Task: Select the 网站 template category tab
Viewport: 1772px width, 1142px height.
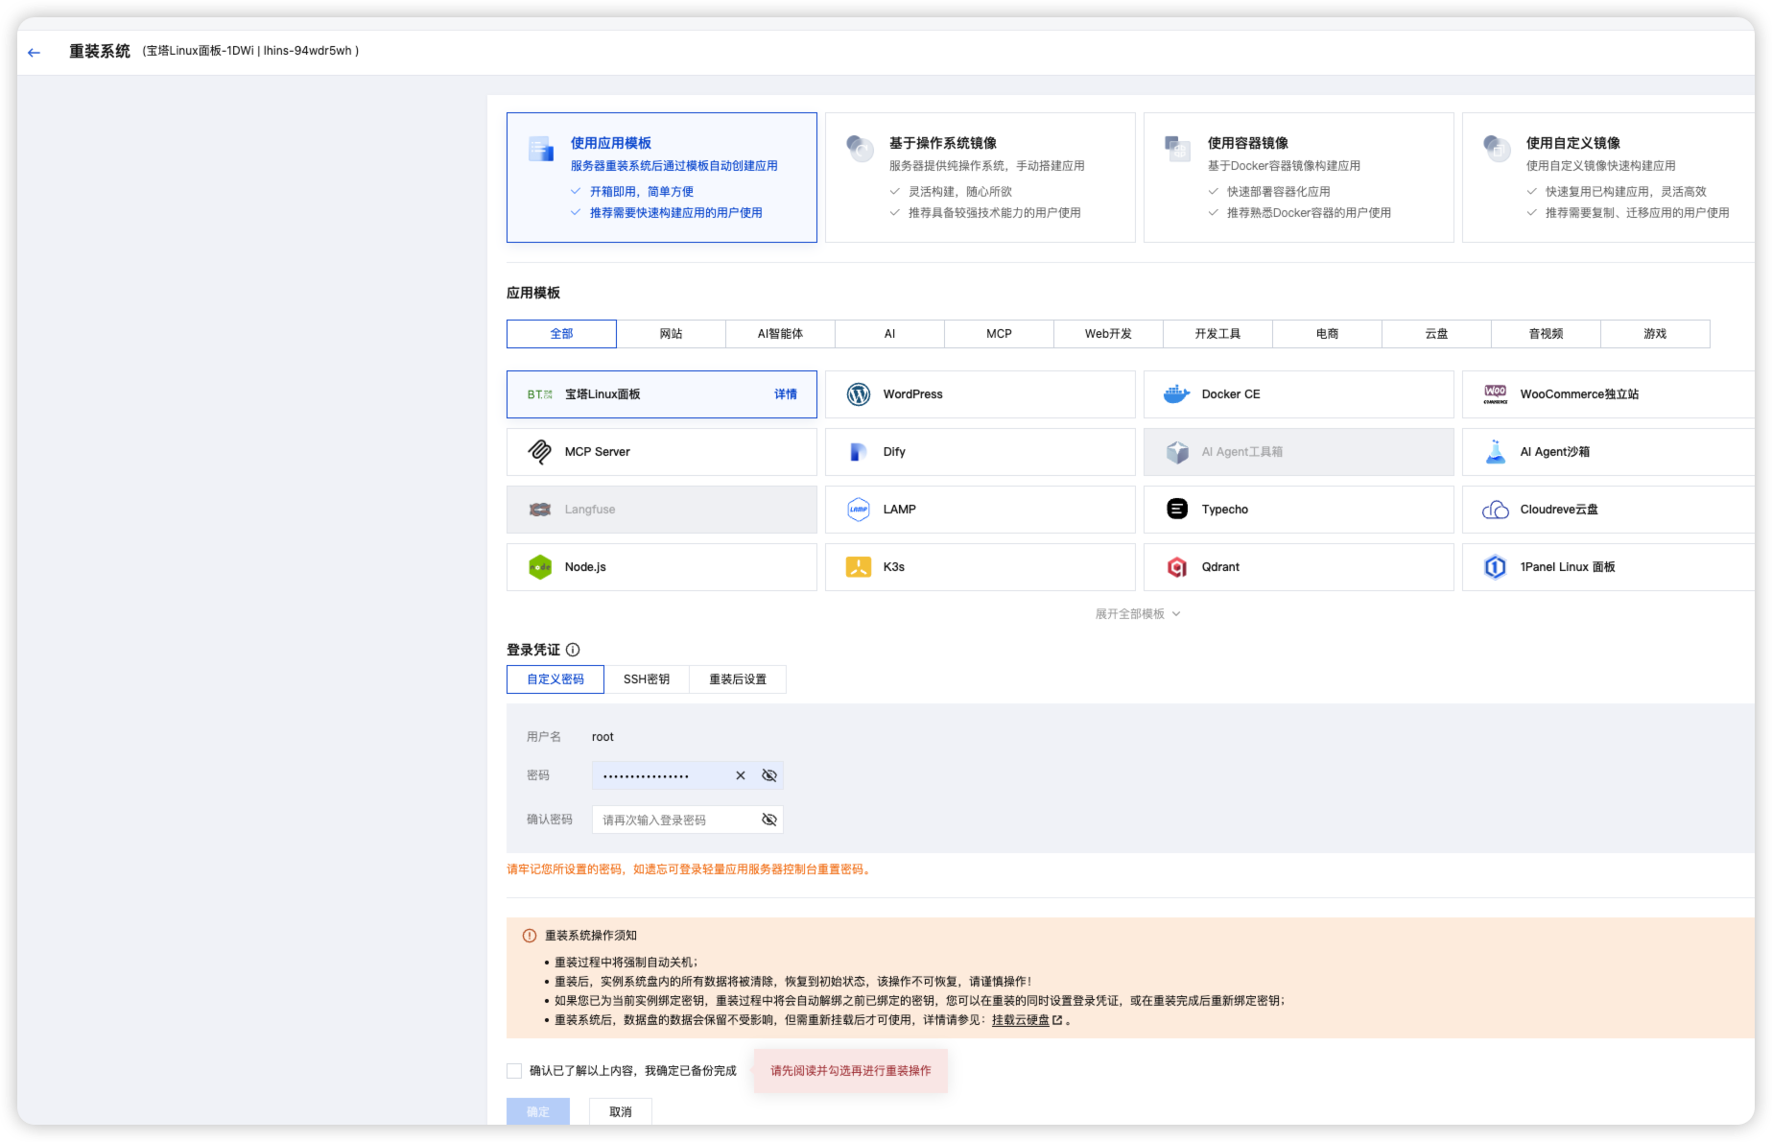Action: [672, 334]
